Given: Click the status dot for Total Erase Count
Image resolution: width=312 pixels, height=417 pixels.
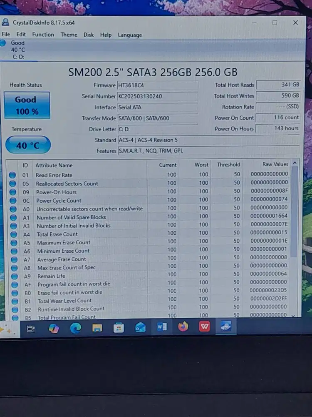Looking at the screenshot, I should [x=14, y=234].
